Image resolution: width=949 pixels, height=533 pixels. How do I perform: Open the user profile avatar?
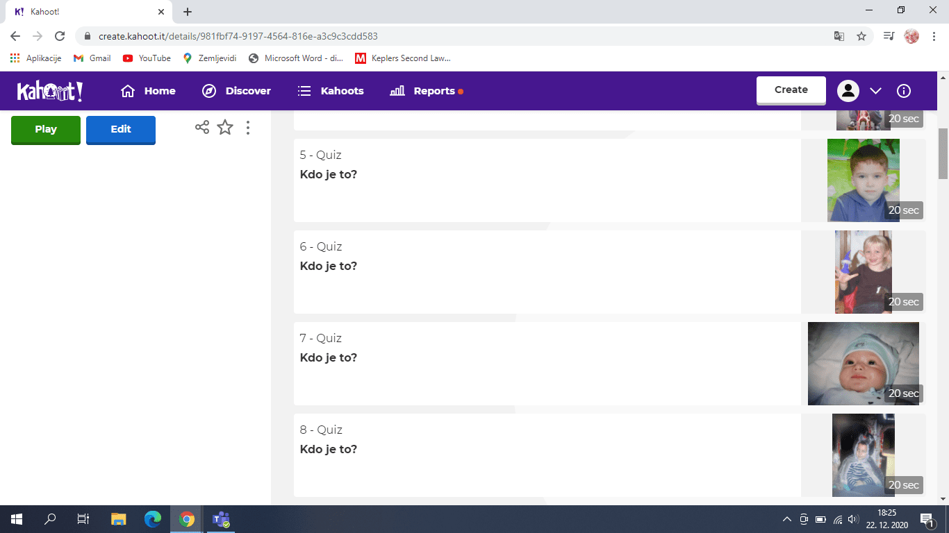(x=848, y=91)
